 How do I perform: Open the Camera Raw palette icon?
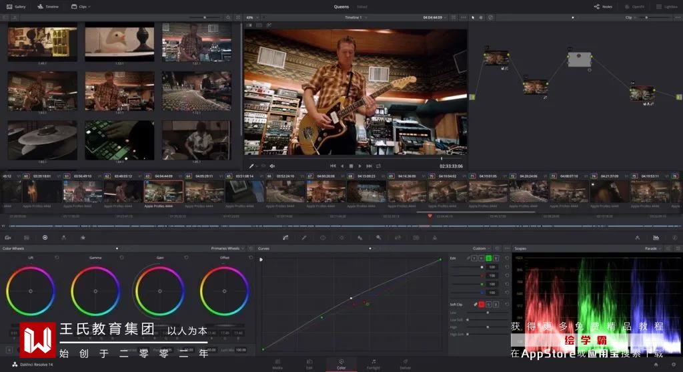[8, 238]
